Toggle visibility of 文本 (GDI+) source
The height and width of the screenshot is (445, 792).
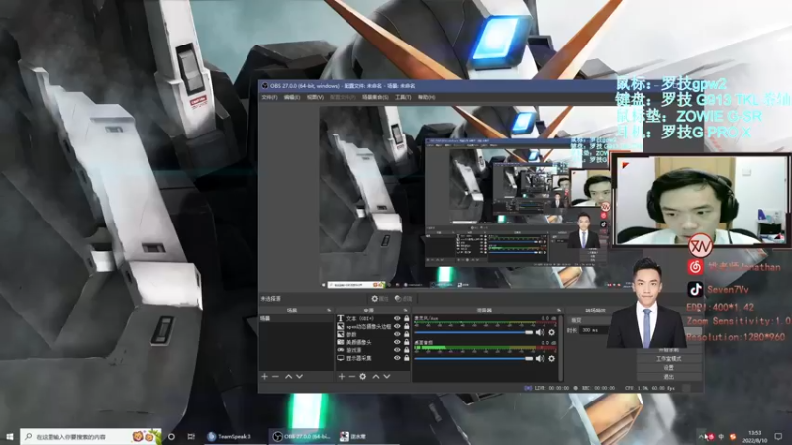[x=397, y=318]
